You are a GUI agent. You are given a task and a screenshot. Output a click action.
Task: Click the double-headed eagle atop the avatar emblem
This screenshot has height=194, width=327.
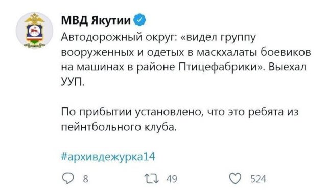coord(34,19)
